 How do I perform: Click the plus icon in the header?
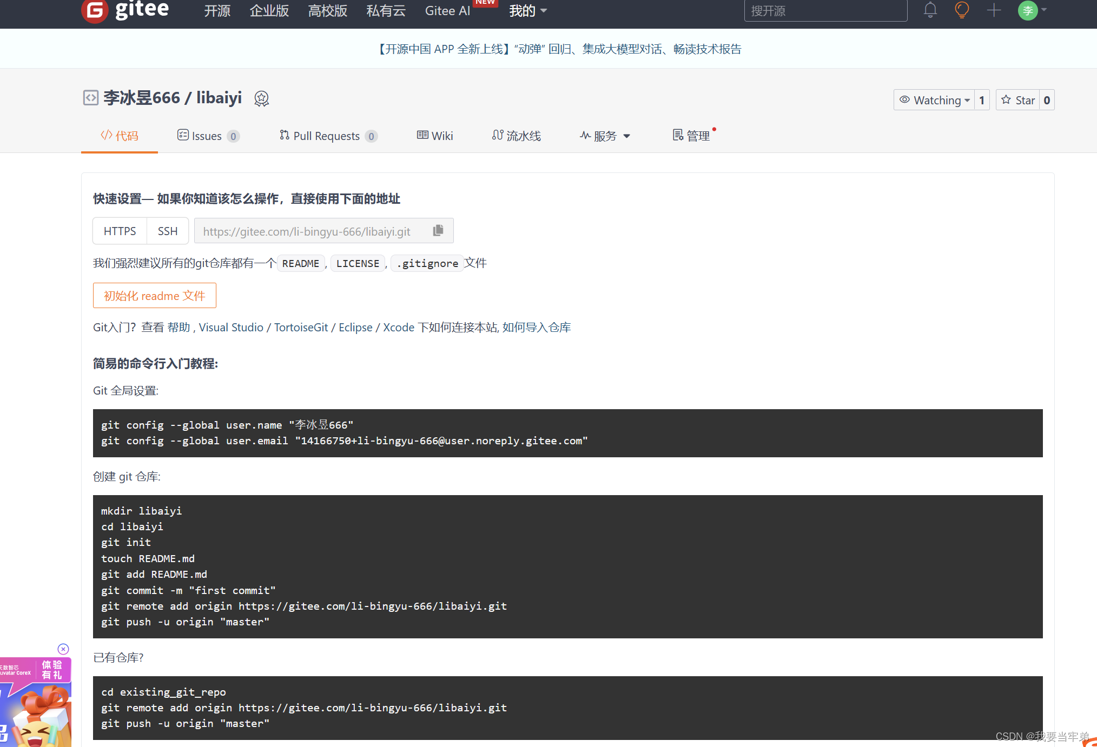click(x=994, y=10)
